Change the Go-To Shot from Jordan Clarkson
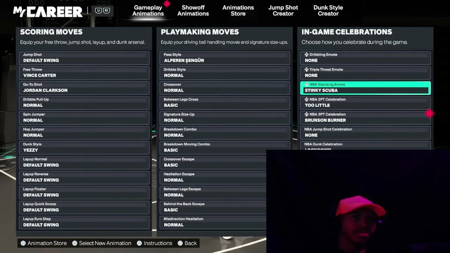This screenshot has height=253, width=450. tap(84, 88)
